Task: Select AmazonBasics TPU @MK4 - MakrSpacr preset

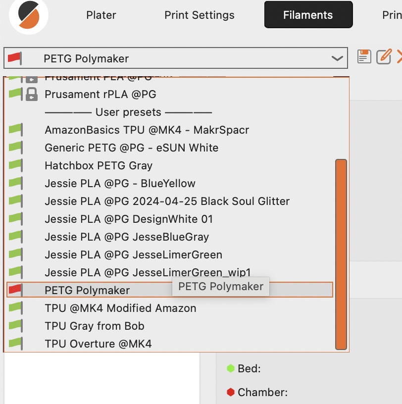Action: click(x=147, y=130)
